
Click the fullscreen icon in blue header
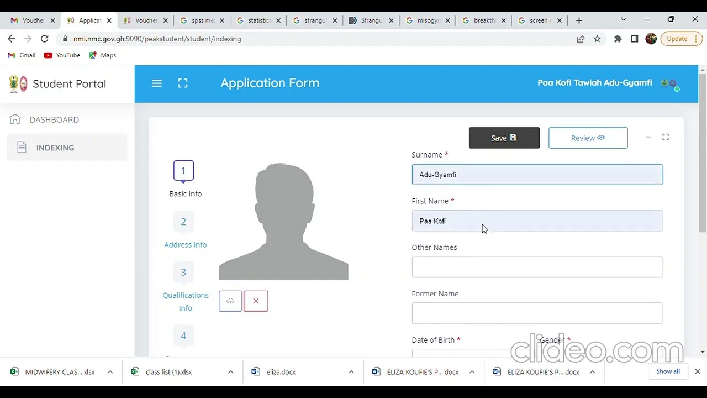[x=183, y=83]
